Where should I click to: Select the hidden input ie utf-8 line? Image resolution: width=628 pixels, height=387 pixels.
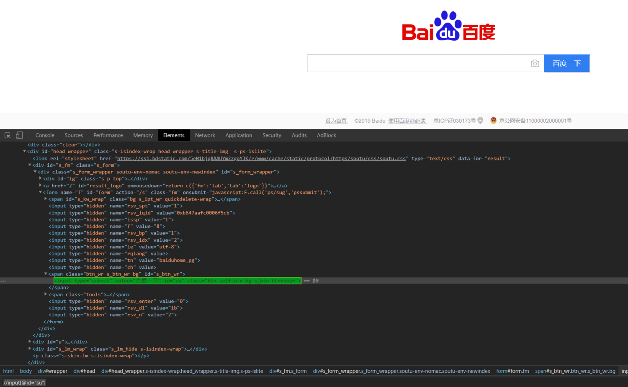pyautogui.click(x=114, y=247)
